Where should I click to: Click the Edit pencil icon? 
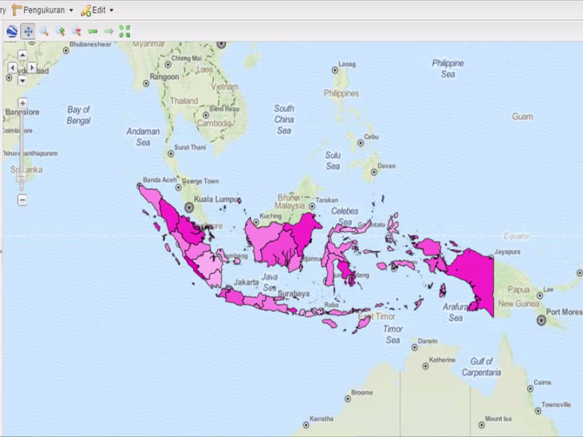(86, 9)
